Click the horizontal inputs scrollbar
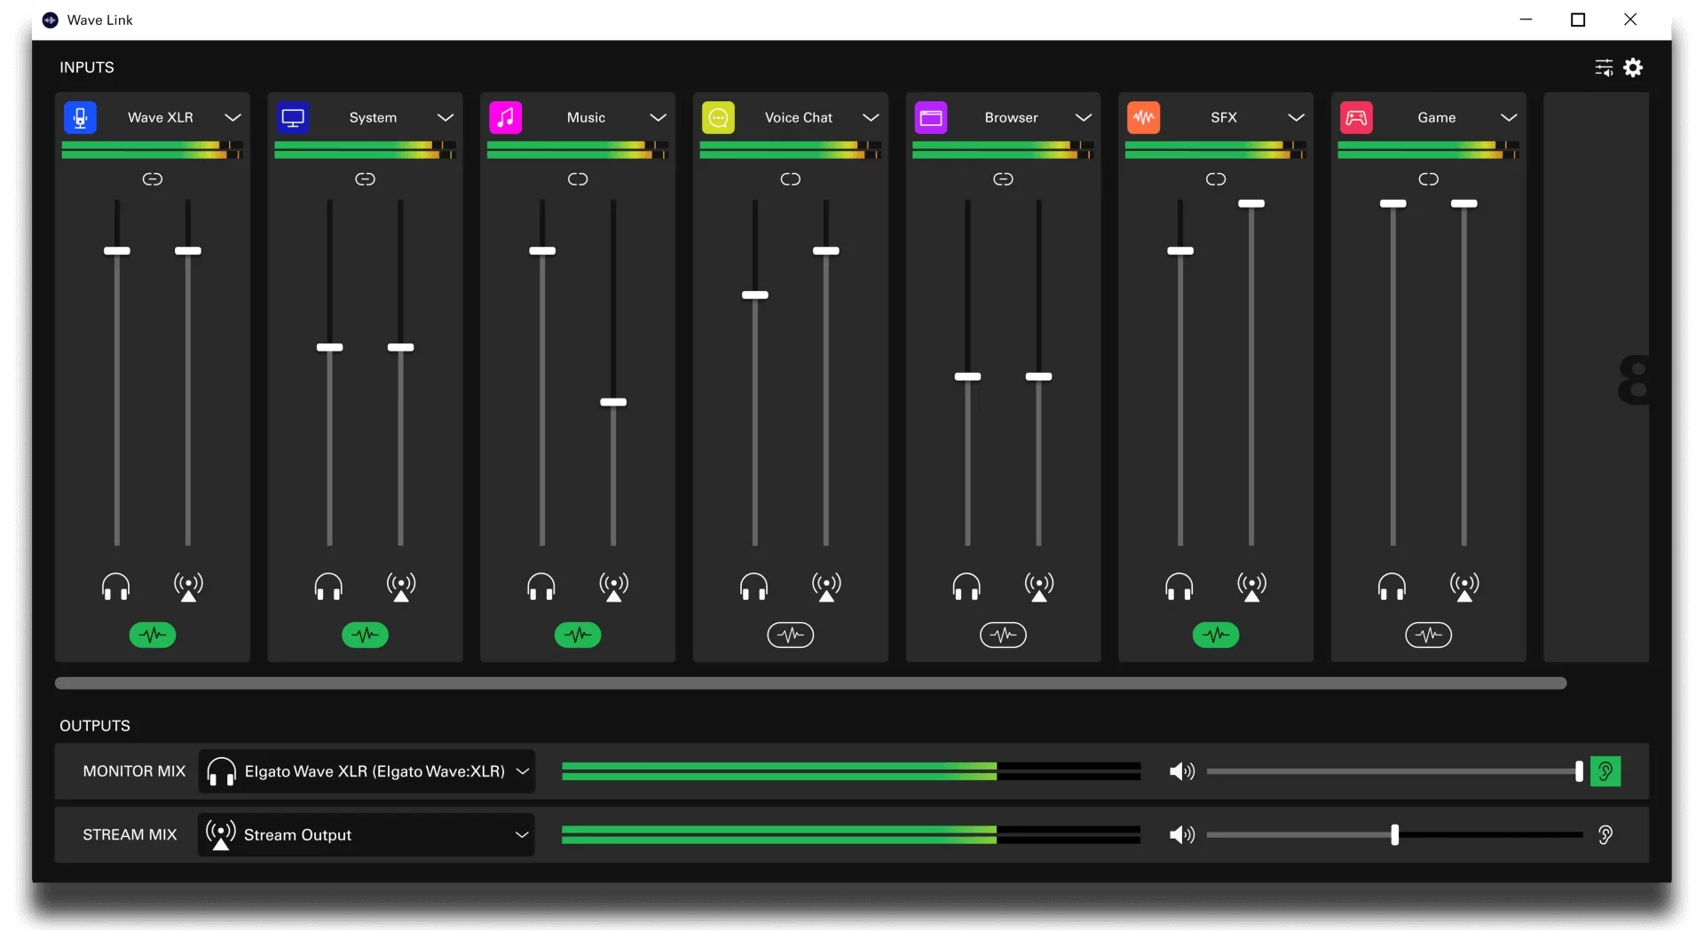Image resolution: width=1704 pixels, height=931 pixels. [810, 682]
